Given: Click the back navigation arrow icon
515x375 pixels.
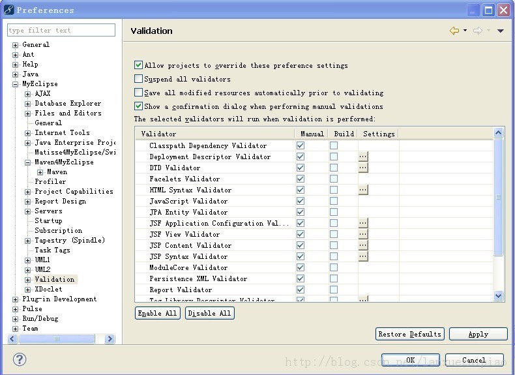Looking at the screenshot, I should pos(454,31).
